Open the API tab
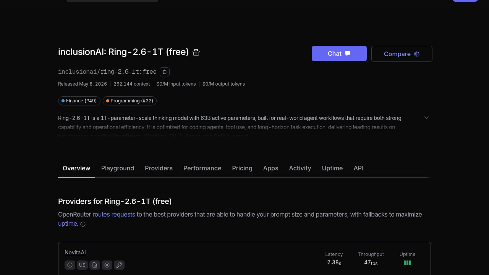The image size is (489, 275). (x=358, y=168)
